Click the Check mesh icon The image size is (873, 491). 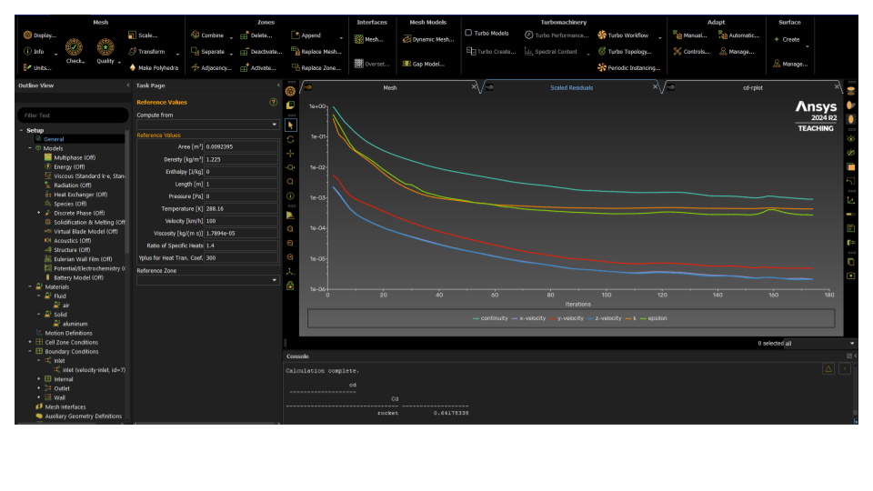(x=75, y=46)
